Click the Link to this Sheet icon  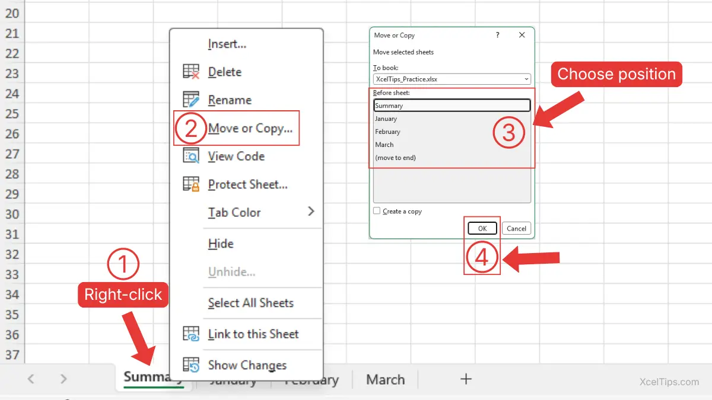(x=191, y=334)
